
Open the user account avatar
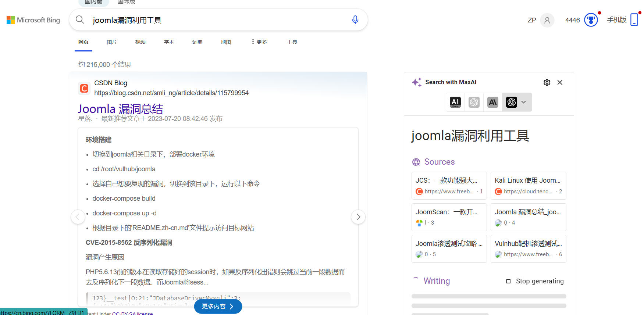(x=547, y=20)
